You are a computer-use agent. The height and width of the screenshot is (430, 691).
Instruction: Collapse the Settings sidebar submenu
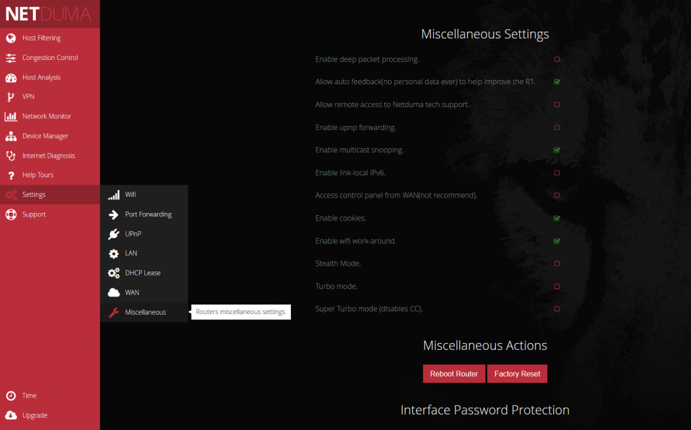click(34, 195)
